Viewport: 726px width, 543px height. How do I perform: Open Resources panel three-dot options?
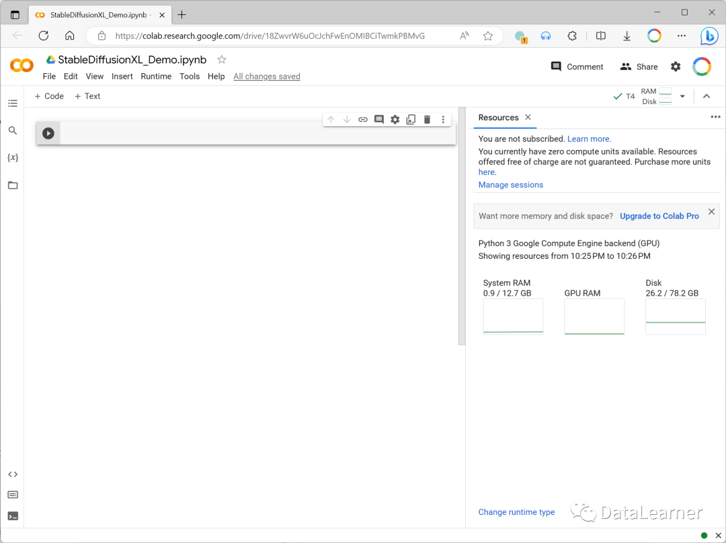coord(715,117)
